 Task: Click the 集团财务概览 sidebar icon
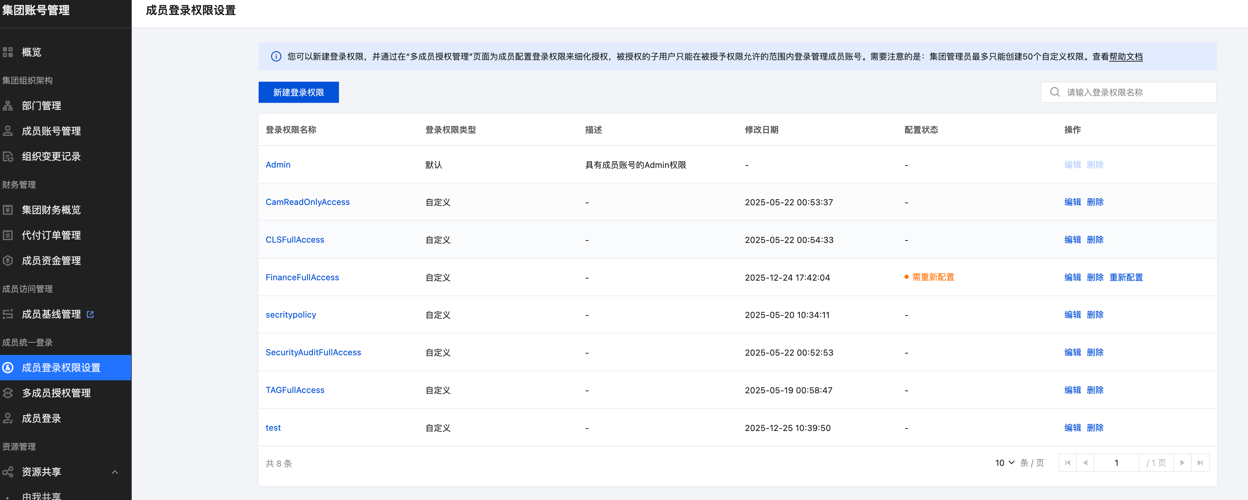click(8, 210)
